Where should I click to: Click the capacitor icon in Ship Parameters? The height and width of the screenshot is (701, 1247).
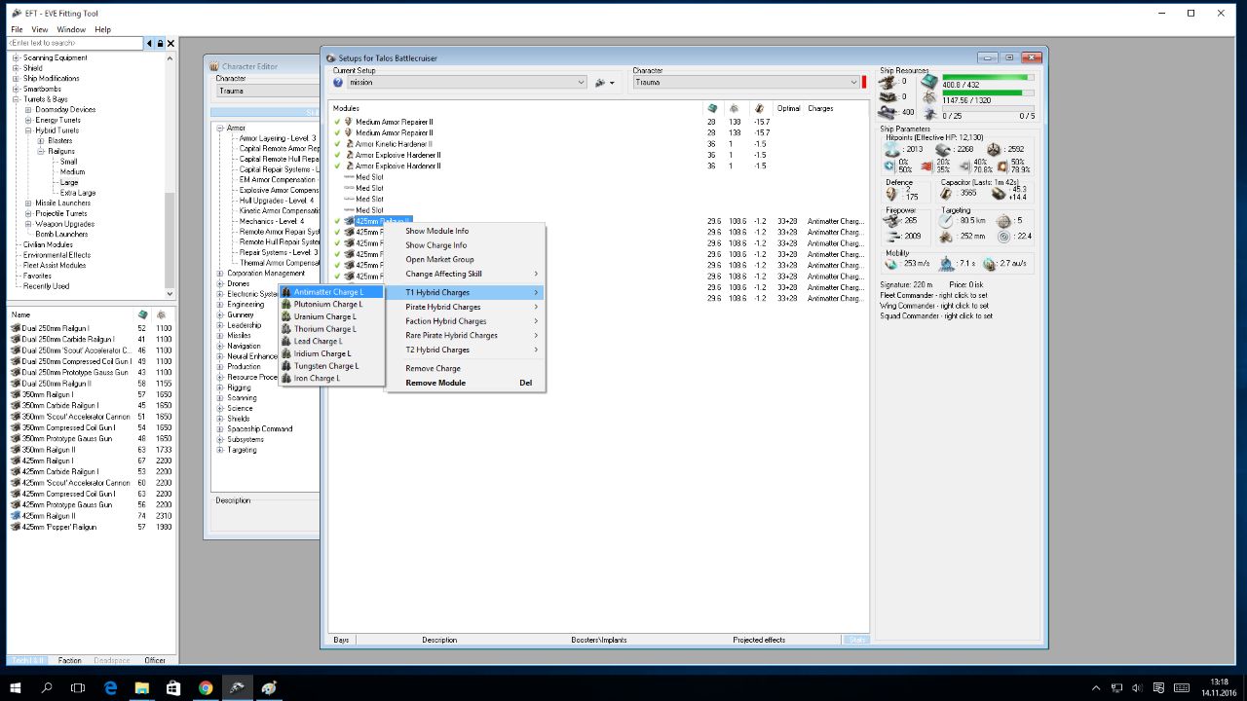click(x=947, y=194)
